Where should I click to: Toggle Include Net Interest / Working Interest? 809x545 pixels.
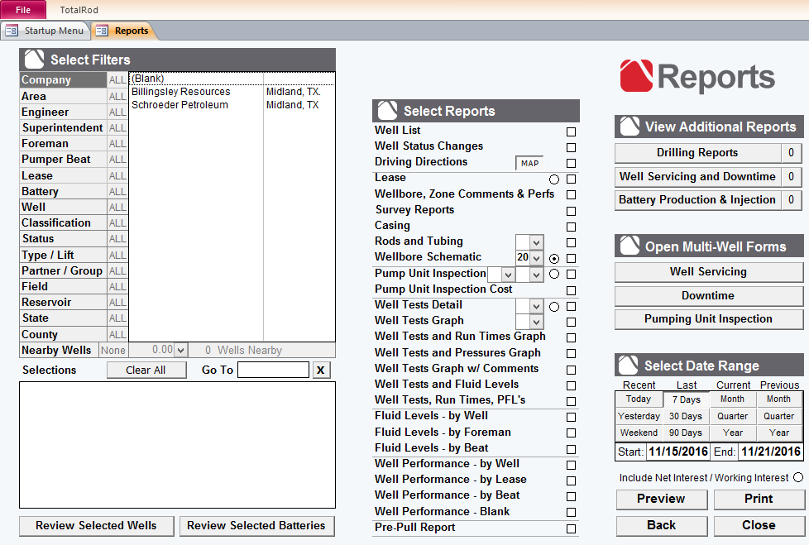click(798, 477)
